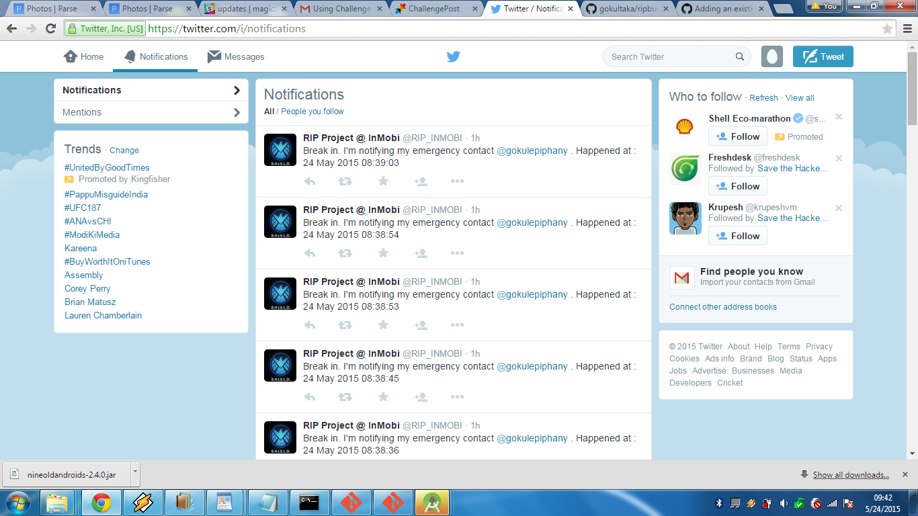
Task: Open more options on 08:38:45 tweet
Action: 457,397
